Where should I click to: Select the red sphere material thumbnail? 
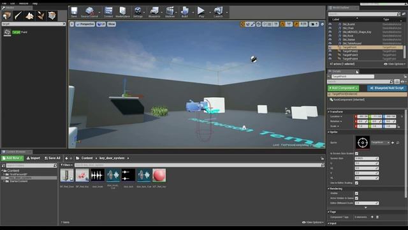(x=159, y=175)
